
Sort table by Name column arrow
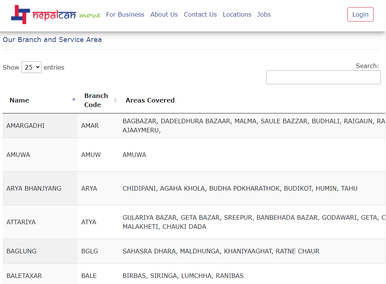coord(74,99)
